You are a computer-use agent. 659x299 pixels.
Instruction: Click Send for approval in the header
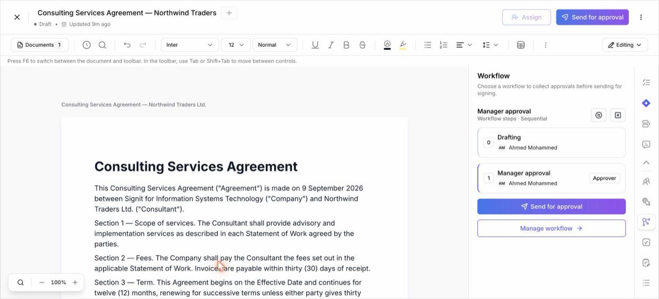(592, 17)
